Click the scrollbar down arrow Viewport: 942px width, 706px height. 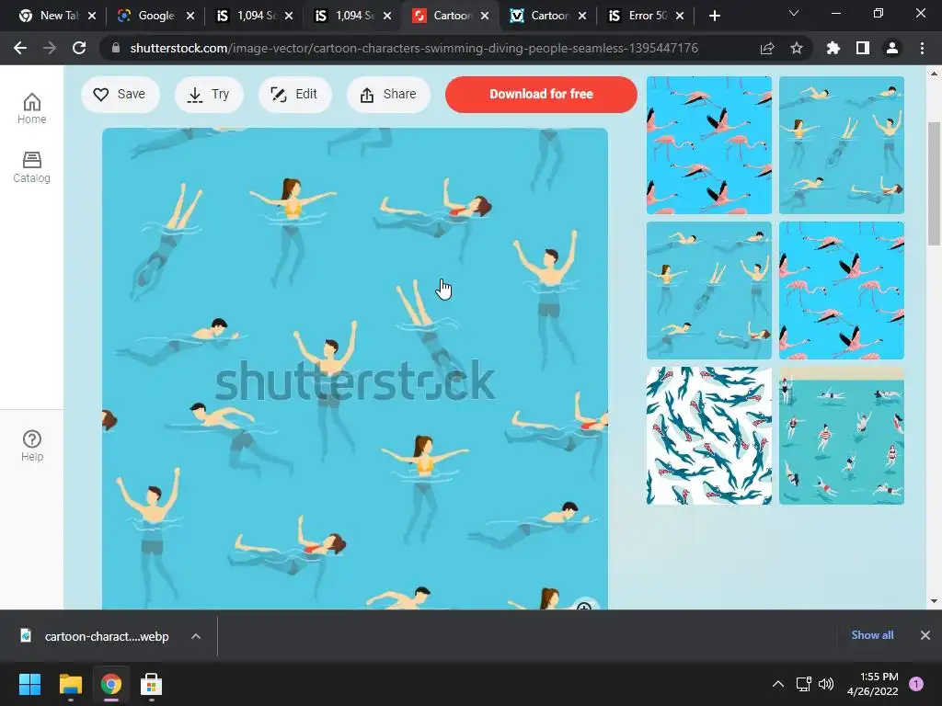[x=934, y=601]
